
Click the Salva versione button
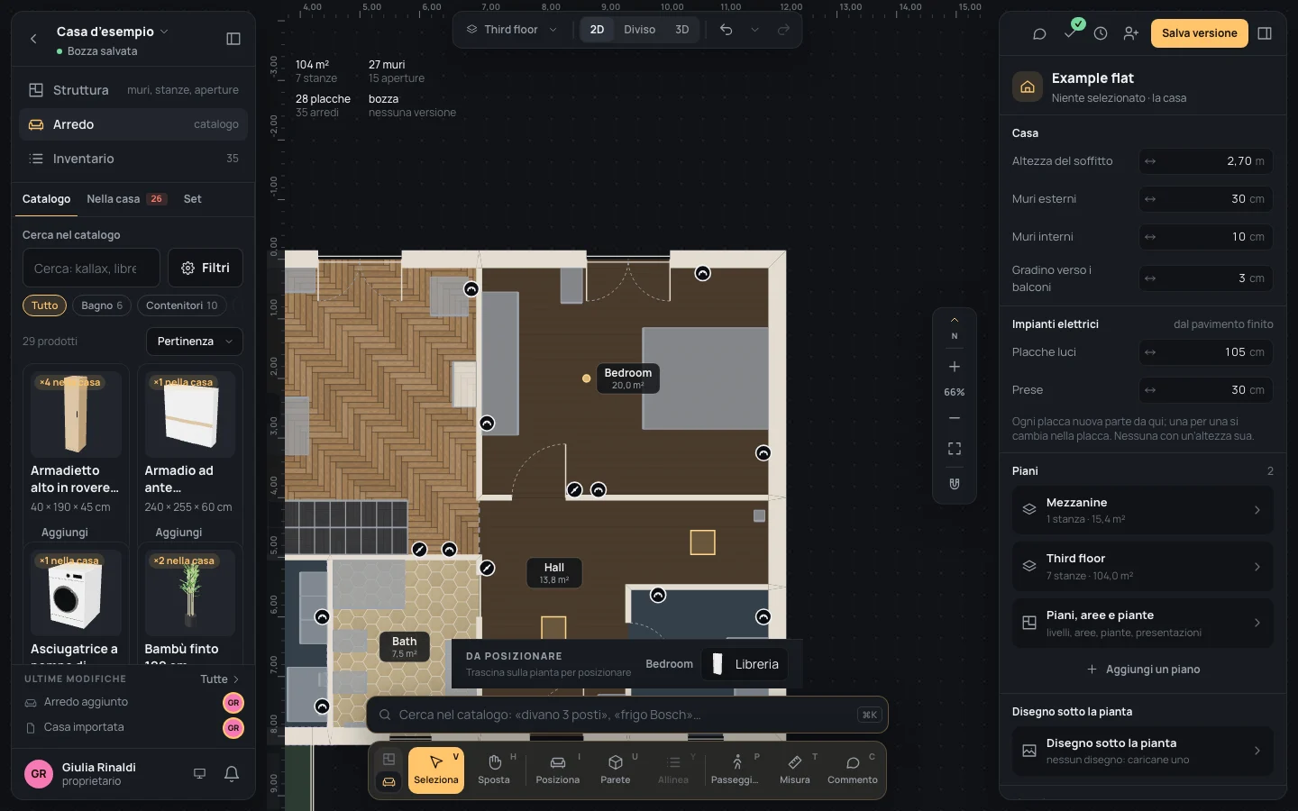pos(1200,33)
